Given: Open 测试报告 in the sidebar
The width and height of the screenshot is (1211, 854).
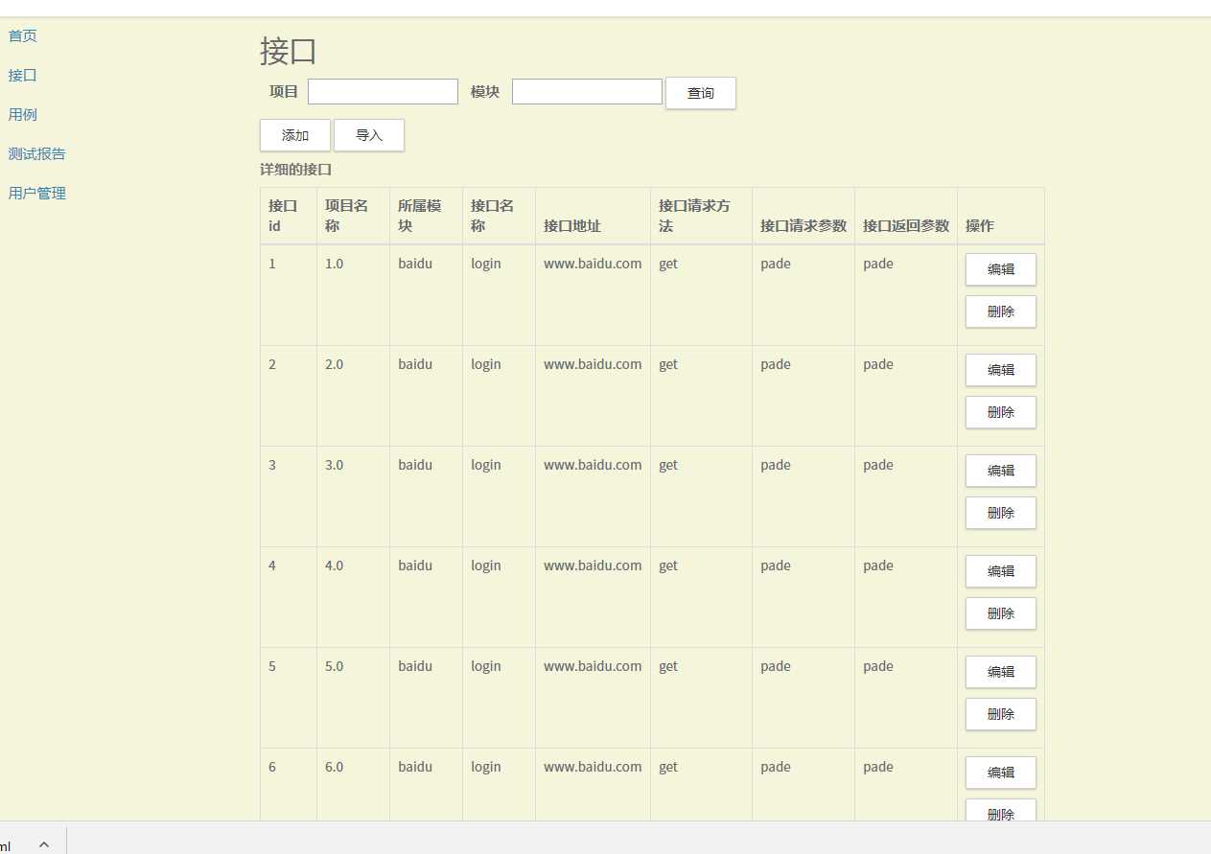Looking at the screenshot, I should pos(37,154).
